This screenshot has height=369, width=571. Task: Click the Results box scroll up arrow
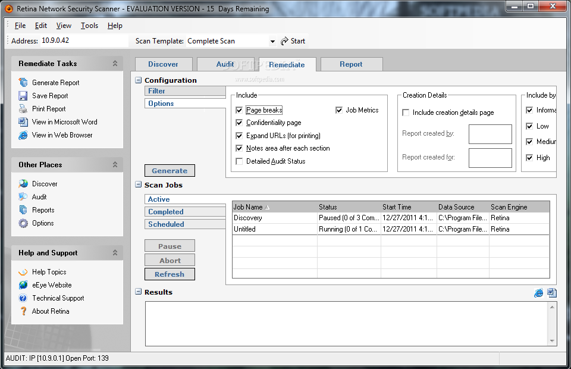click(552, 307)
